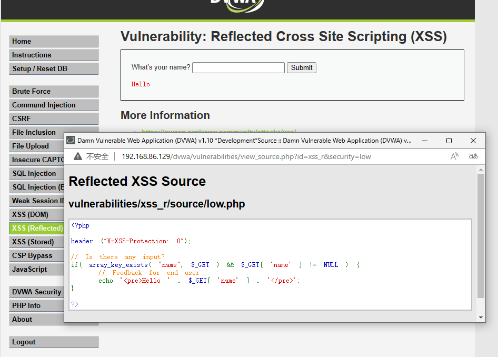Open SQL Injection (Blind) page
The image size is (498, 357).
37,187
